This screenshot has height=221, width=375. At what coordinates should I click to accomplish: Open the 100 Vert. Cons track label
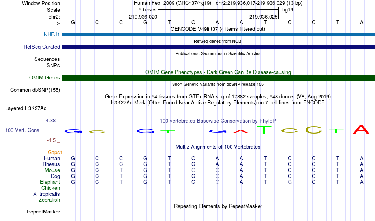(22, 130)
